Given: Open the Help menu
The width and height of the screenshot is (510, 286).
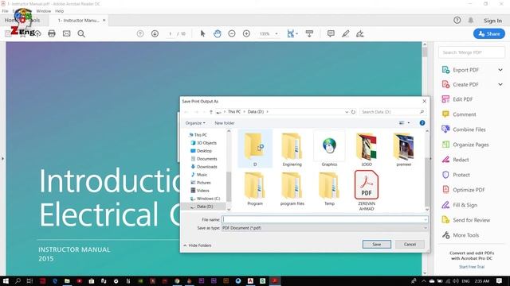Looking at the screenshot, I should pos(59,11).
